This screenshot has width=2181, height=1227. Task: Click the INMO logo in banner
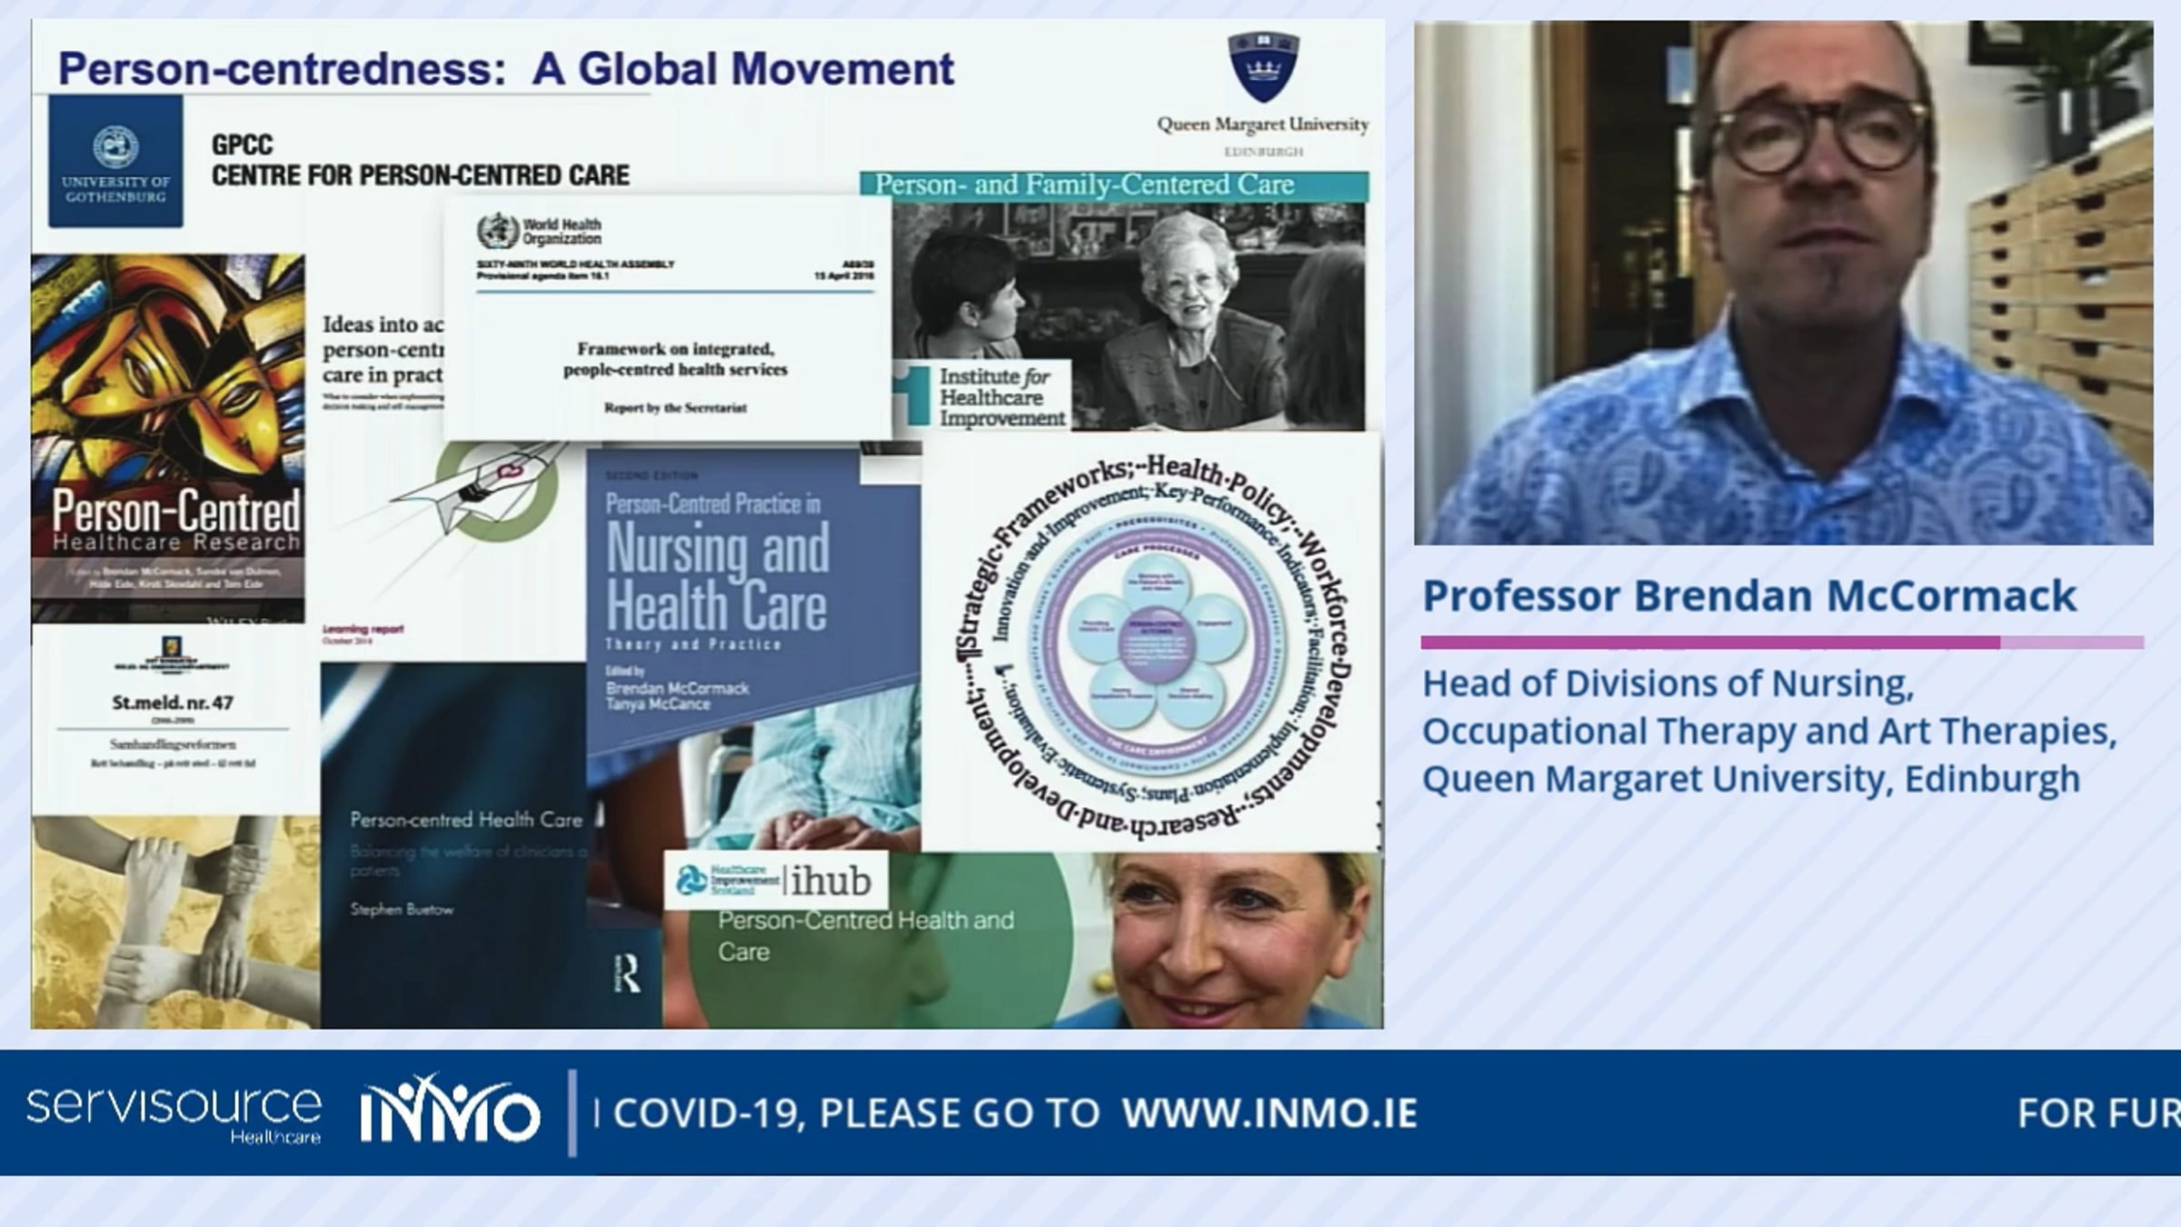pyautogui.click(x=450, y=1110)
